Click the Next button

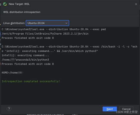point(110,109)
